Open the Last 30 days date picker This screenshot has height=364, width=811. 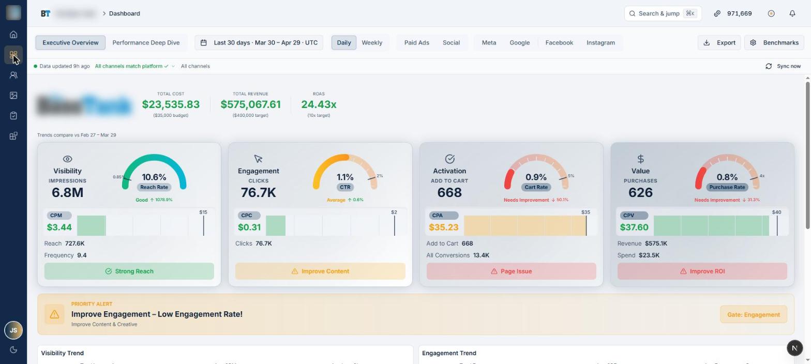click(x=259, y=42)
